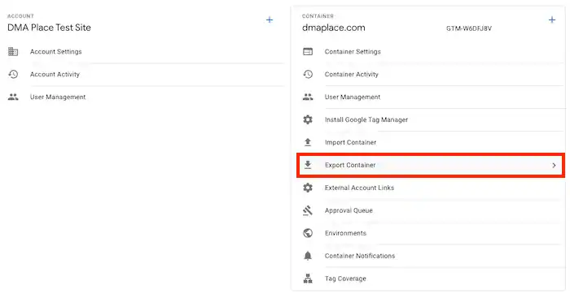Click the container User Management people icon
This screenshot has height=294, width=570.
coord(308,97)
